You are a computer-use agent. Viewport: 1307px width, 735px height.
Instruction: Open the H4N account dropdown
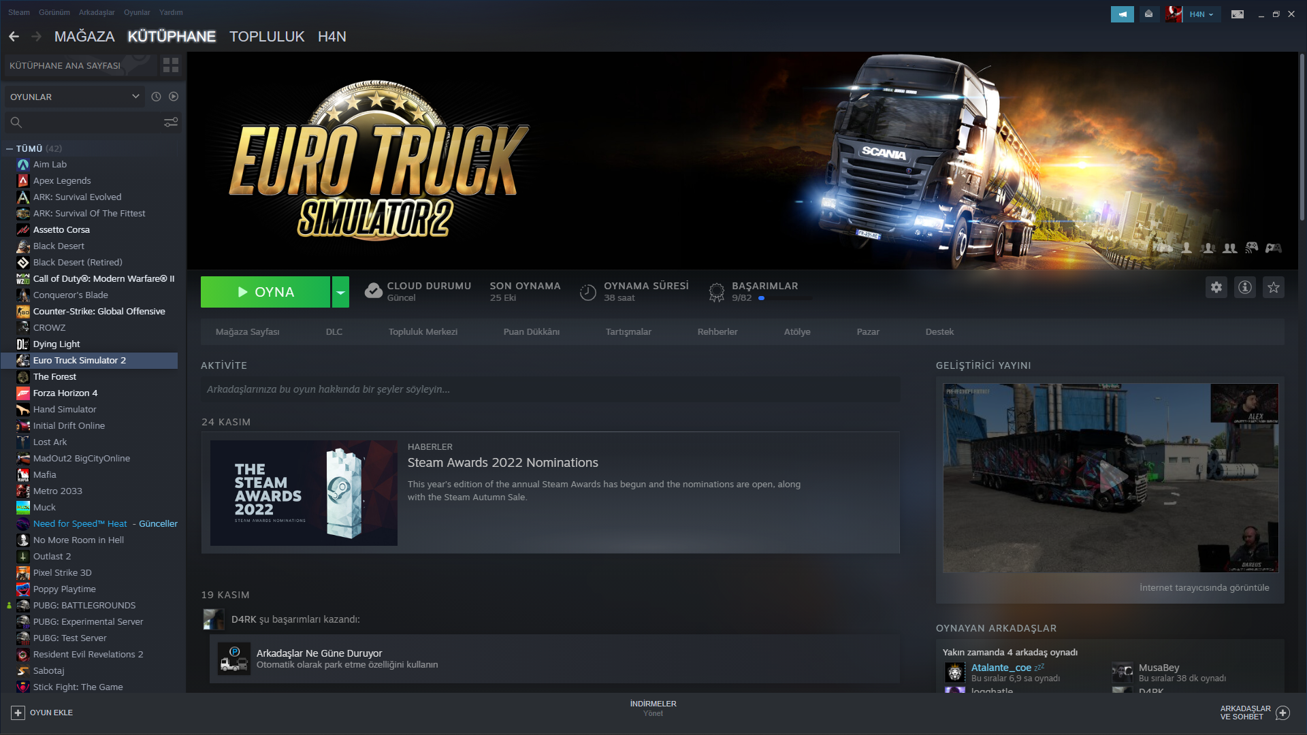pos(1201,14)
